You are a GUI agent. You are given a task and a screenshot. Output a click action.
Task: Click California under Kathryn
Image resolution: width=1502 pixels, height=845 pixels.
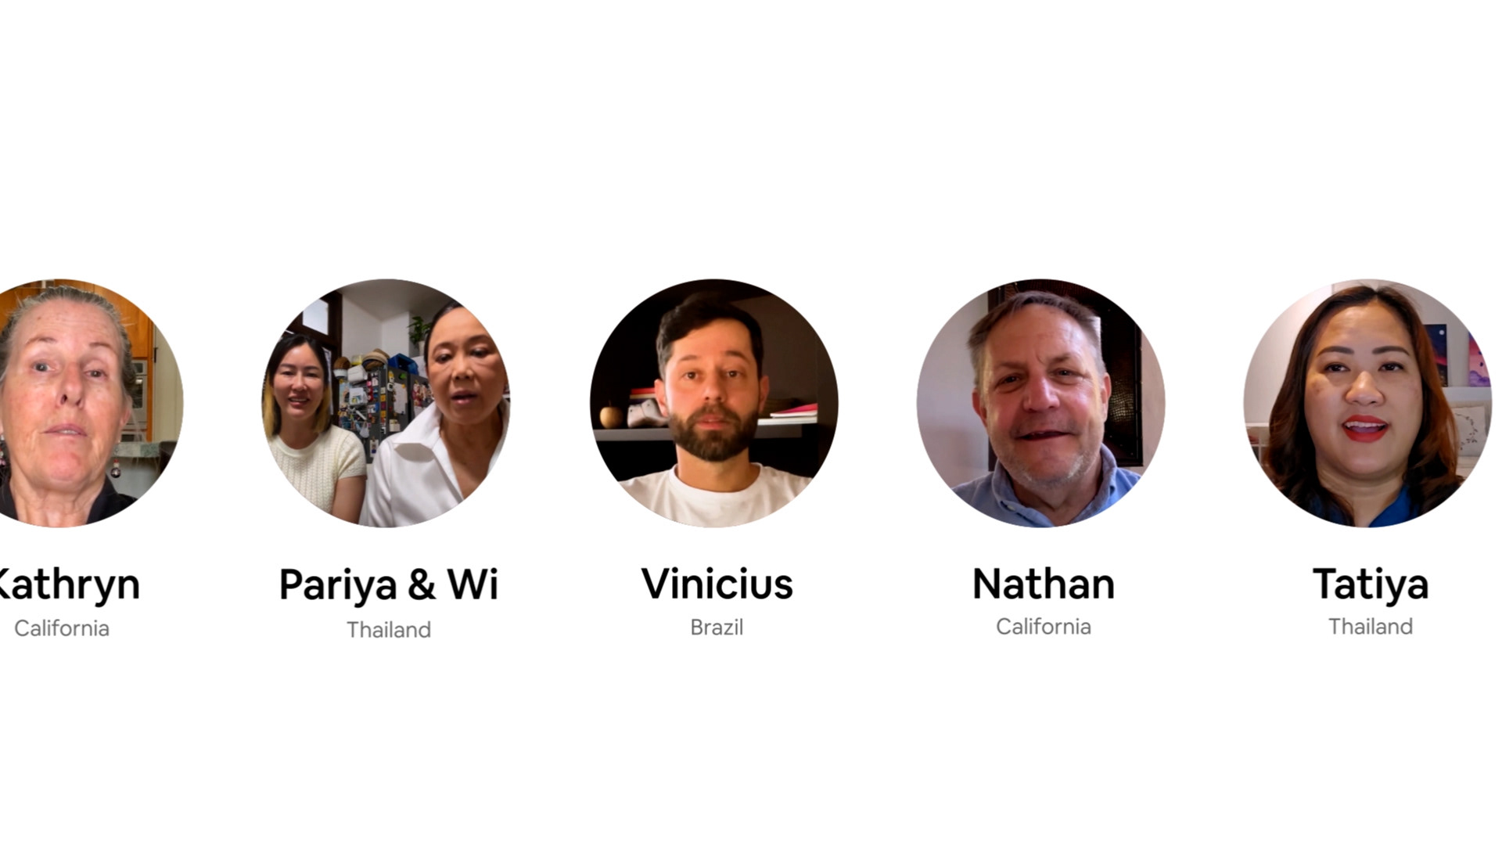61,628
